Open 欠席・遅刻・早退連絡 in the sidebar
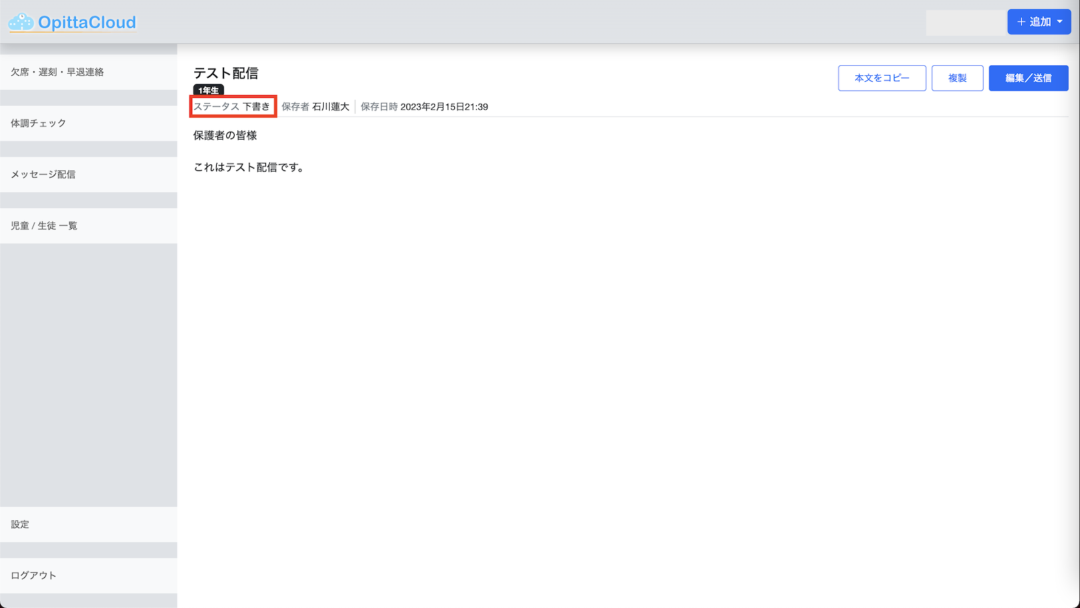The image size is (1080, 608). tap(88, 72)
